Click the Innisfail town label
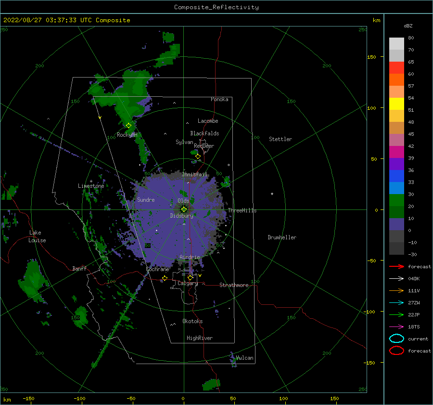 (194, 174)
